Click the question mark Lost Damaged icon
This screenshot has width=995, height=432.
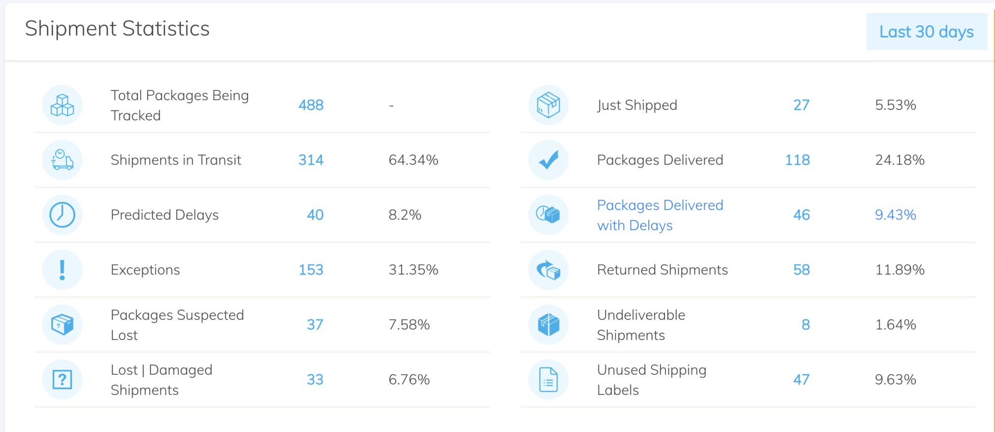point(62,380)
